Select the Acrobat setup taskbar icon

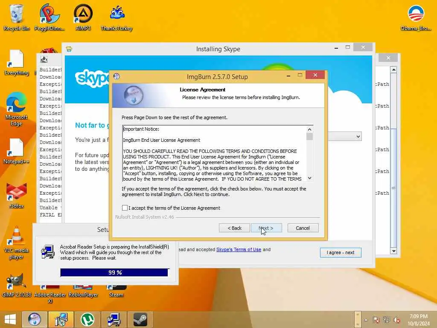pyautogui.click(x=114, y=319)
